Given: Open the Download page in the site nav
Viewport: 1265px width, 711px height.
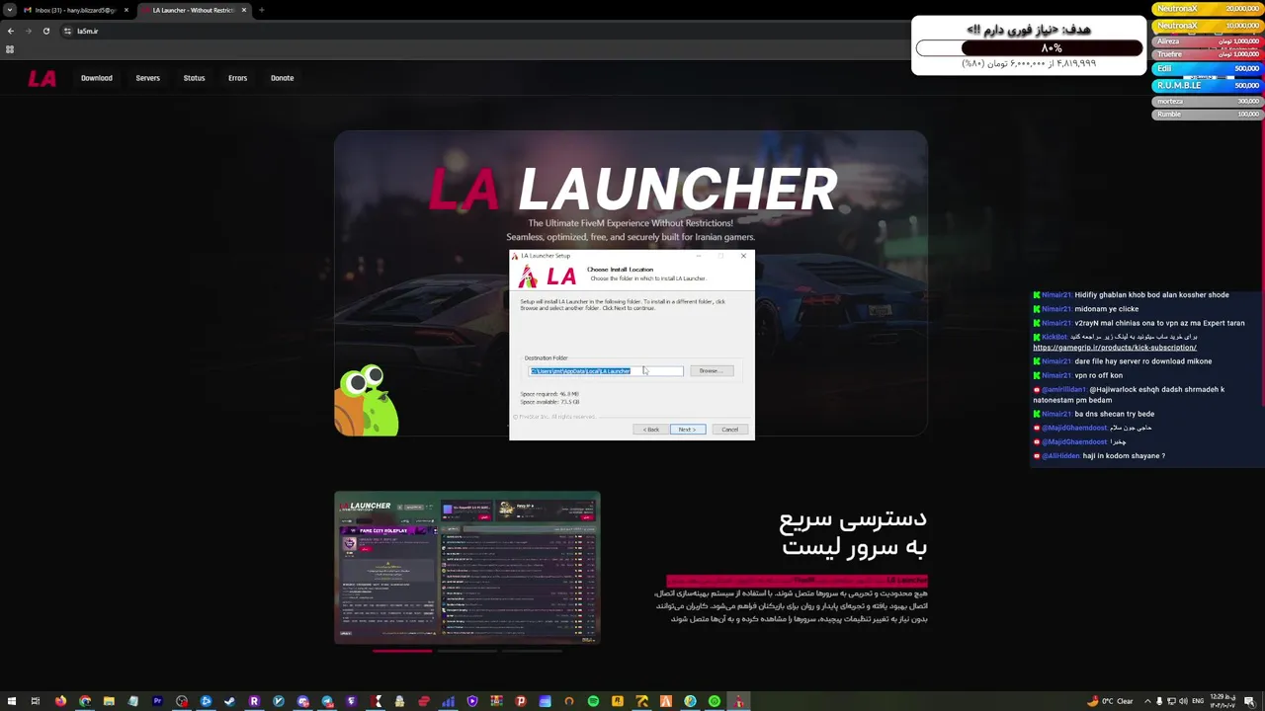Looking at the screenshot, I should click(97, 78).
